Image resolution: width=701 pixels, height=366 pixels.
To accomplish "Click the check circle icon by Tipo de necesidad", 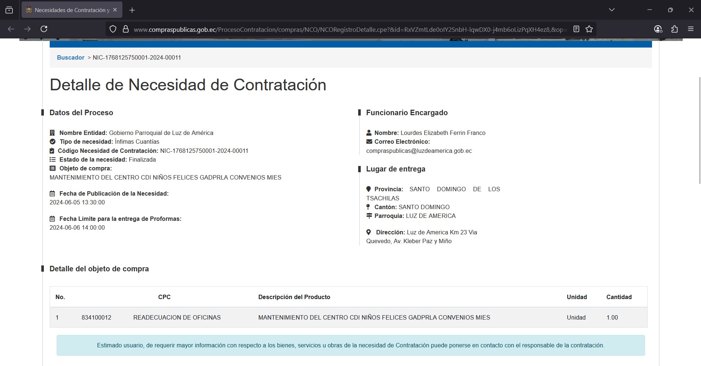I will tap(53, 142).
